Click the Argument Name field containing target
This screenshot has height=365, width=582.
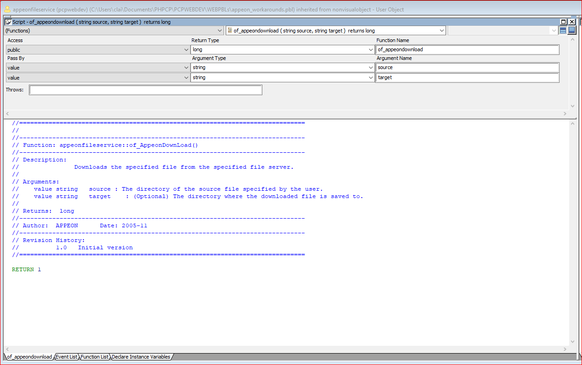pos(467,78)
